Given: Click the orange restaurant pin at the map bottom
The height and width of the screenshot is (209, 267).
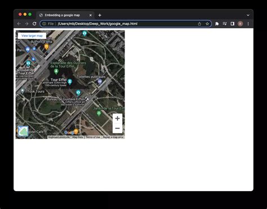Looking at the screenshot, I should 76,131.
